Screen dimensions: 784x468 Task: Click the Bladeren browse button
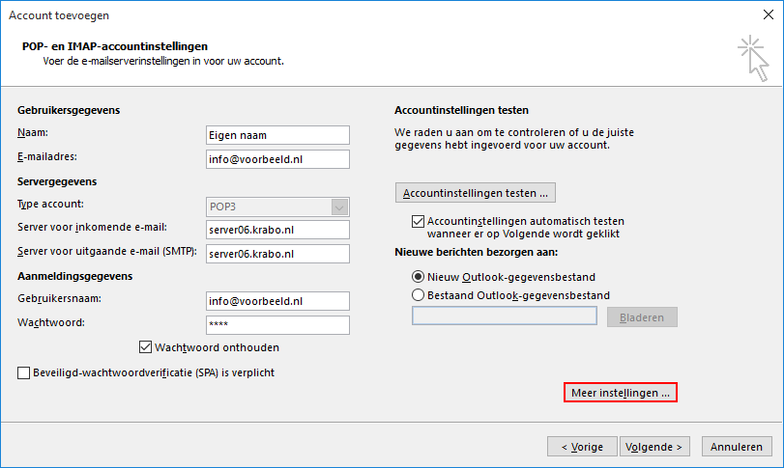click(642, 317)
